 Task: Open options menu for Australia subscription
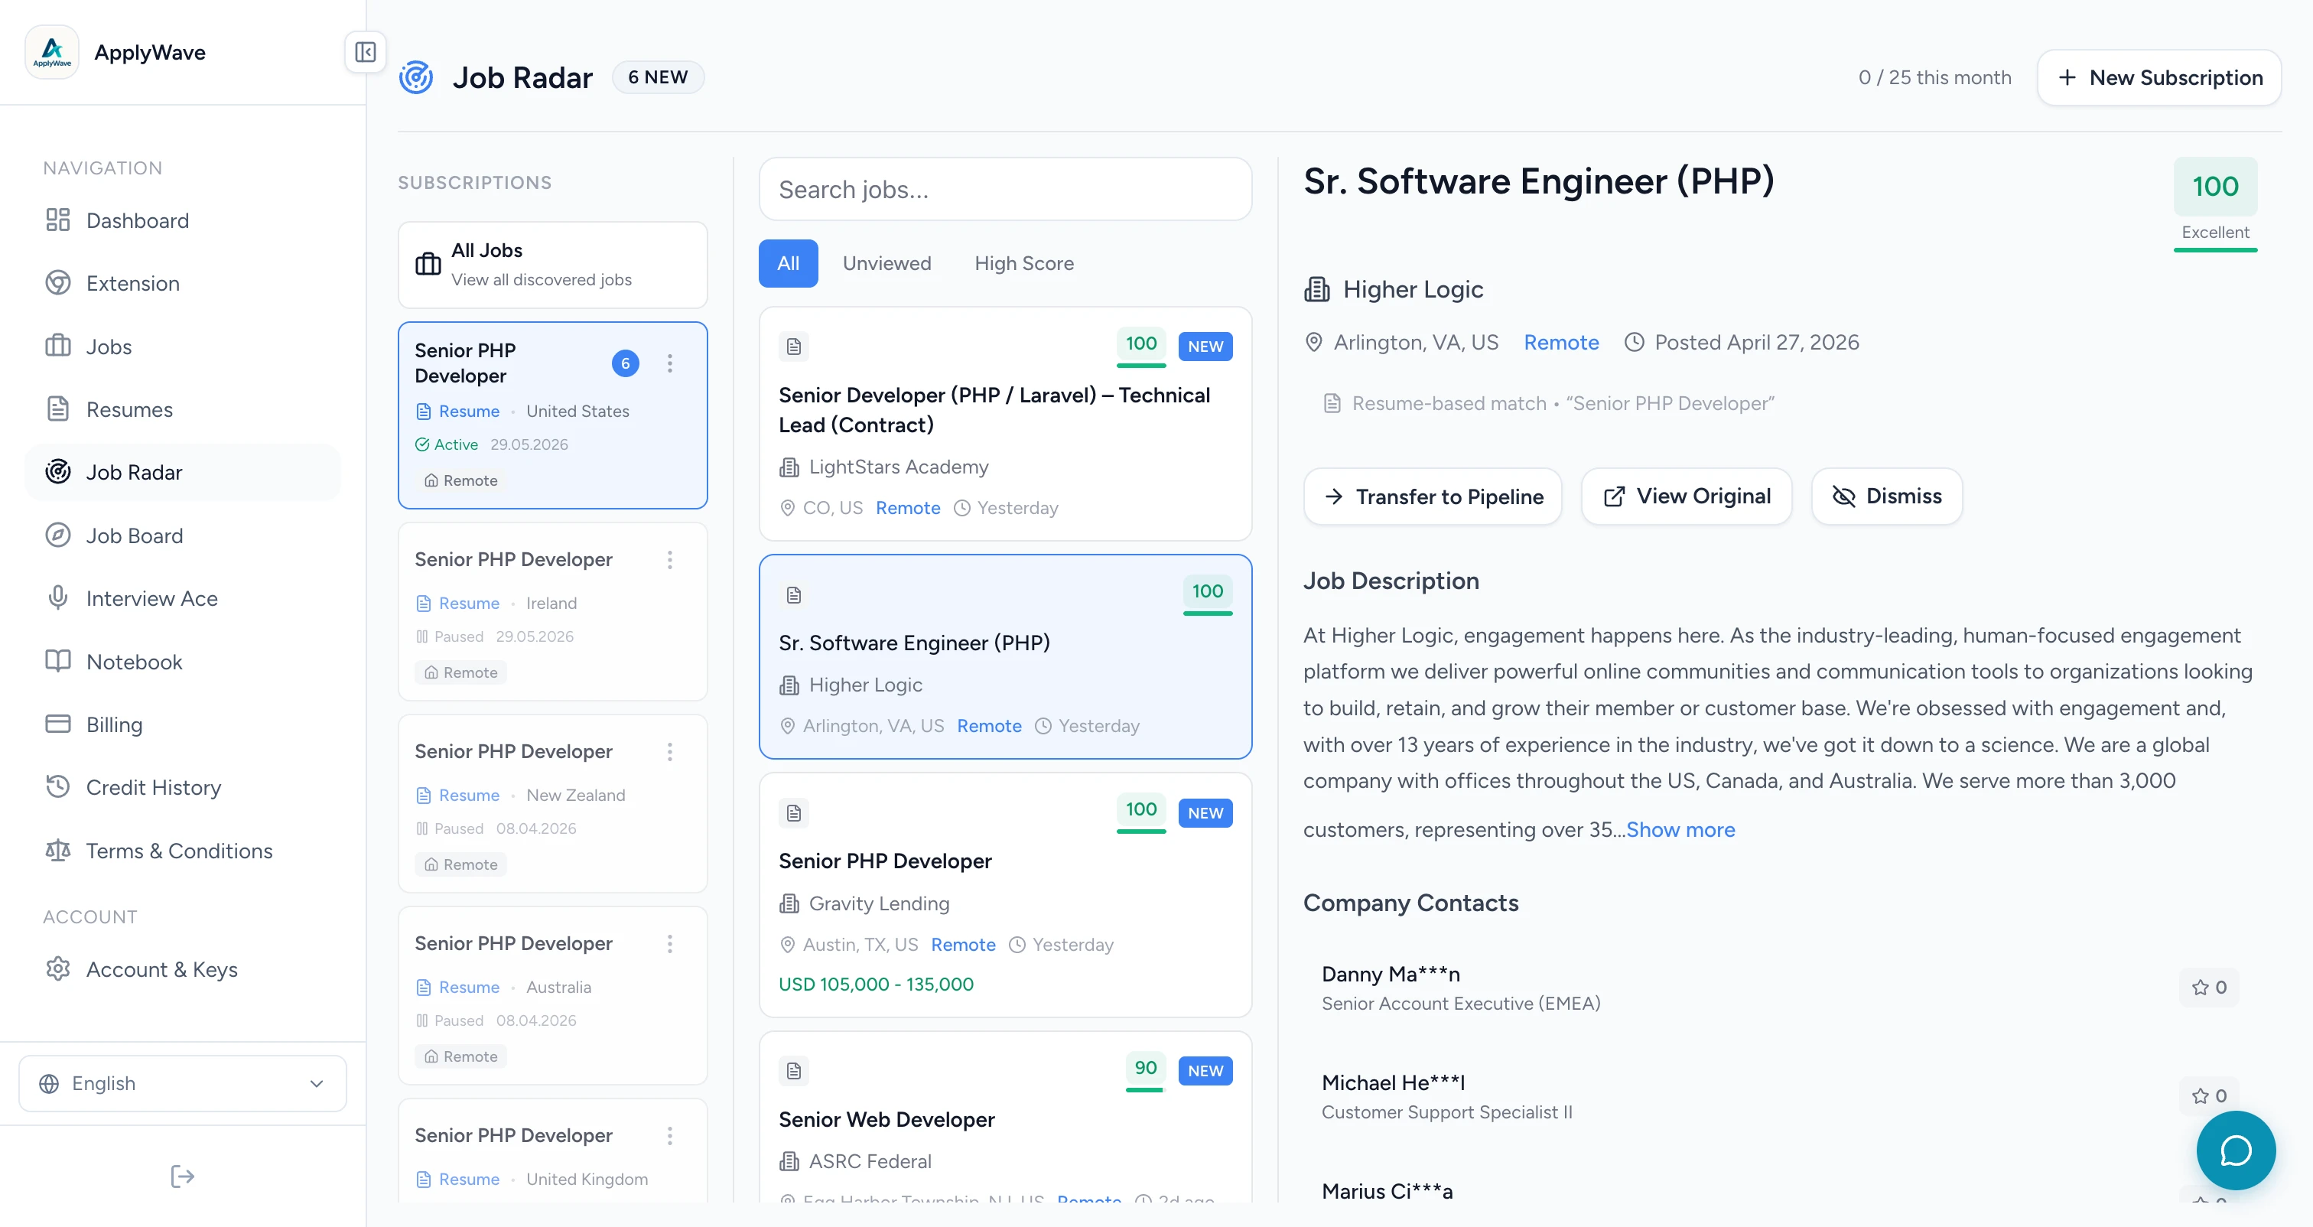pos(670,944)
